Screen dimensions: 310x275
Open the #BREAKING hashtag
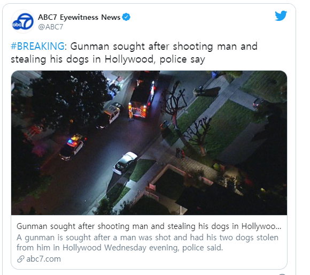coord(37,46)
